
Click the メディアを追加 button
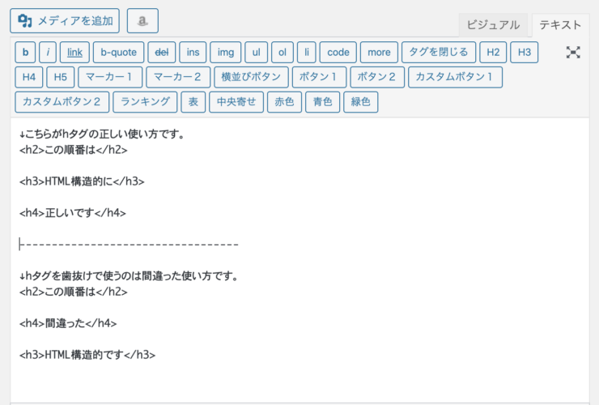tap(65, 20)
